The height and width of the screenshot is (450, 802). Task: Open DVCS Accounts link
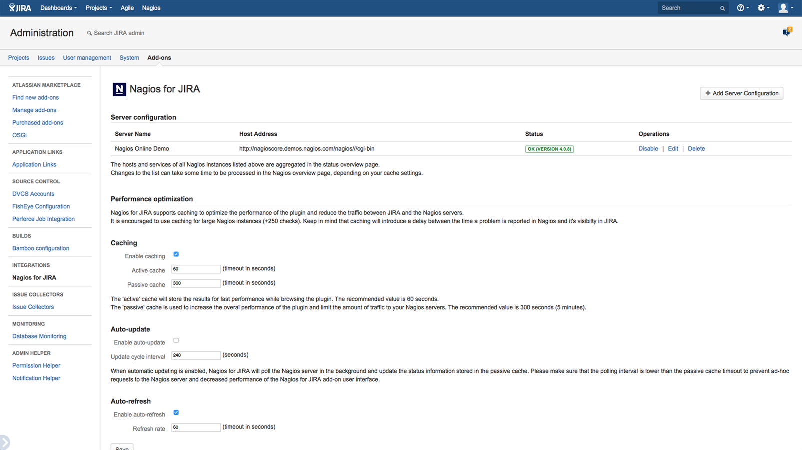click(33, 194)
